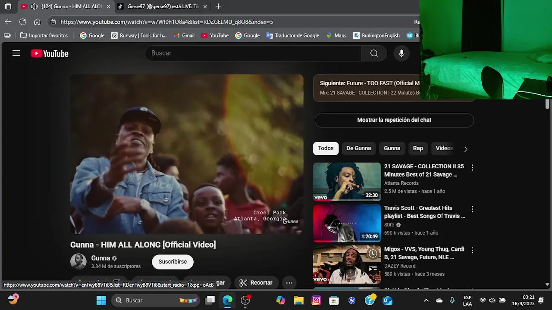
Task: Select the Videos filter chip
Action: pyautogui.click(x=444, y=148)
